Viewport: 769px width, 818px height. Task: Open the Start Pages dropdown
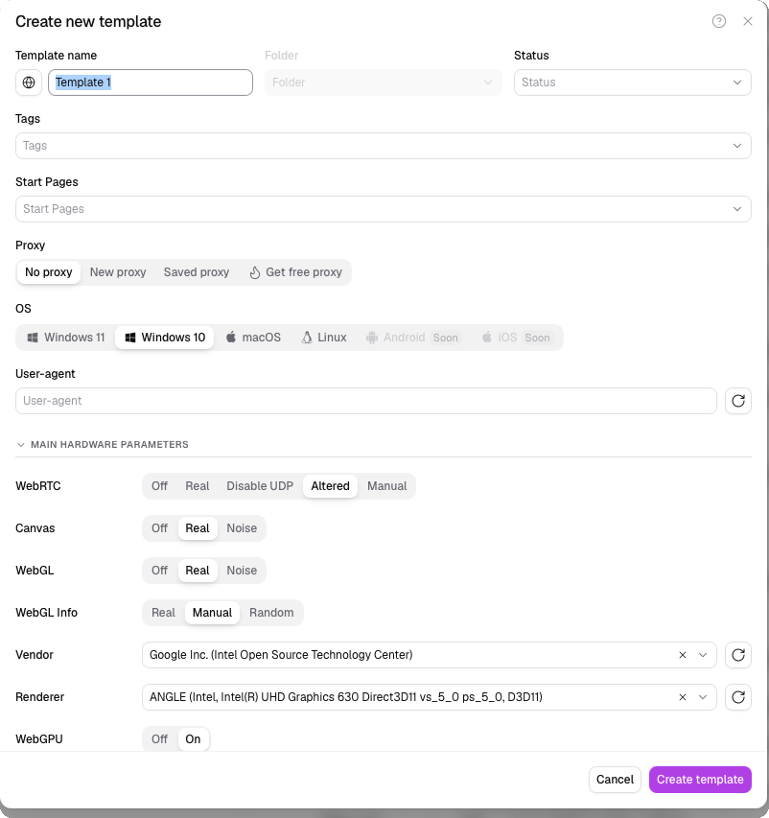[x=384, y=209]
